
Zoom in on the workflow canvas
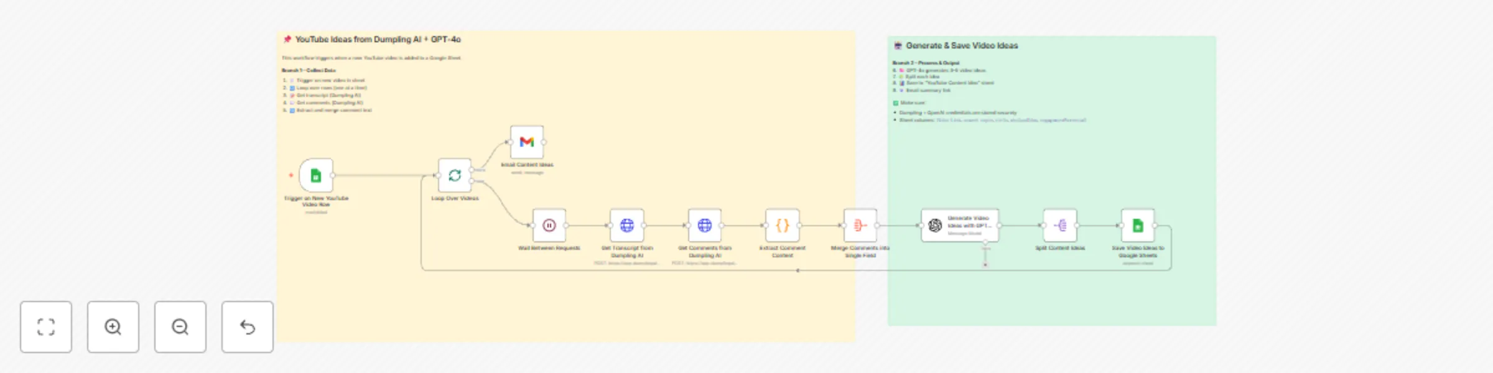click(113, 327)
